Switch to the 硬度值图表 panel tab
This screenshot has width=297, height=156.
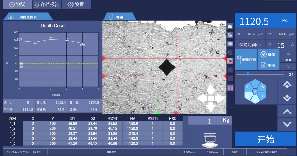28,17
